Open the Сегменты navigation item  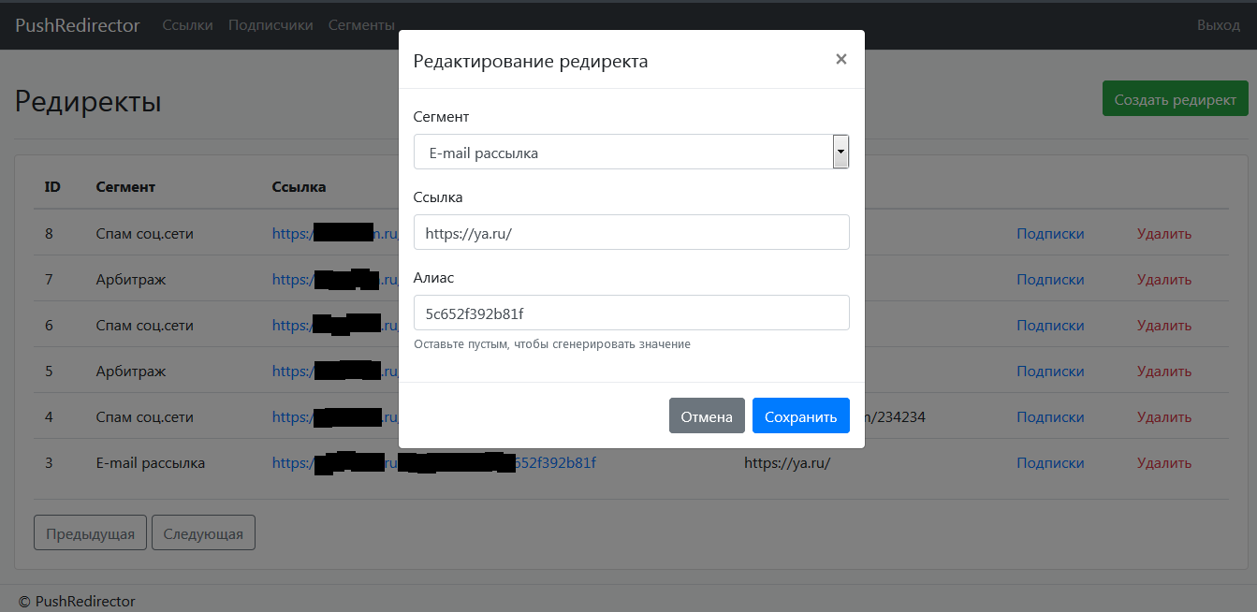click(x=361, y=25)
